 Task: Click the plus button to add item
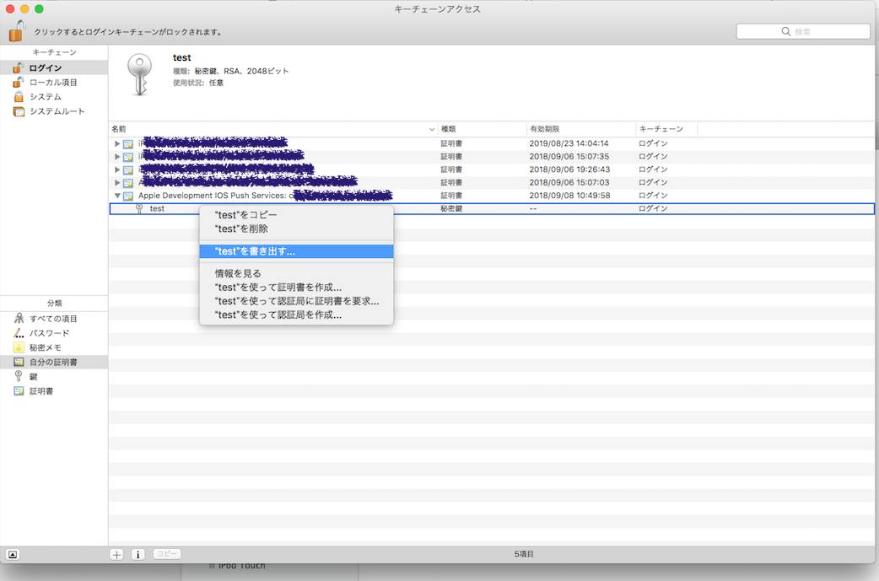(x=117, y=554)
